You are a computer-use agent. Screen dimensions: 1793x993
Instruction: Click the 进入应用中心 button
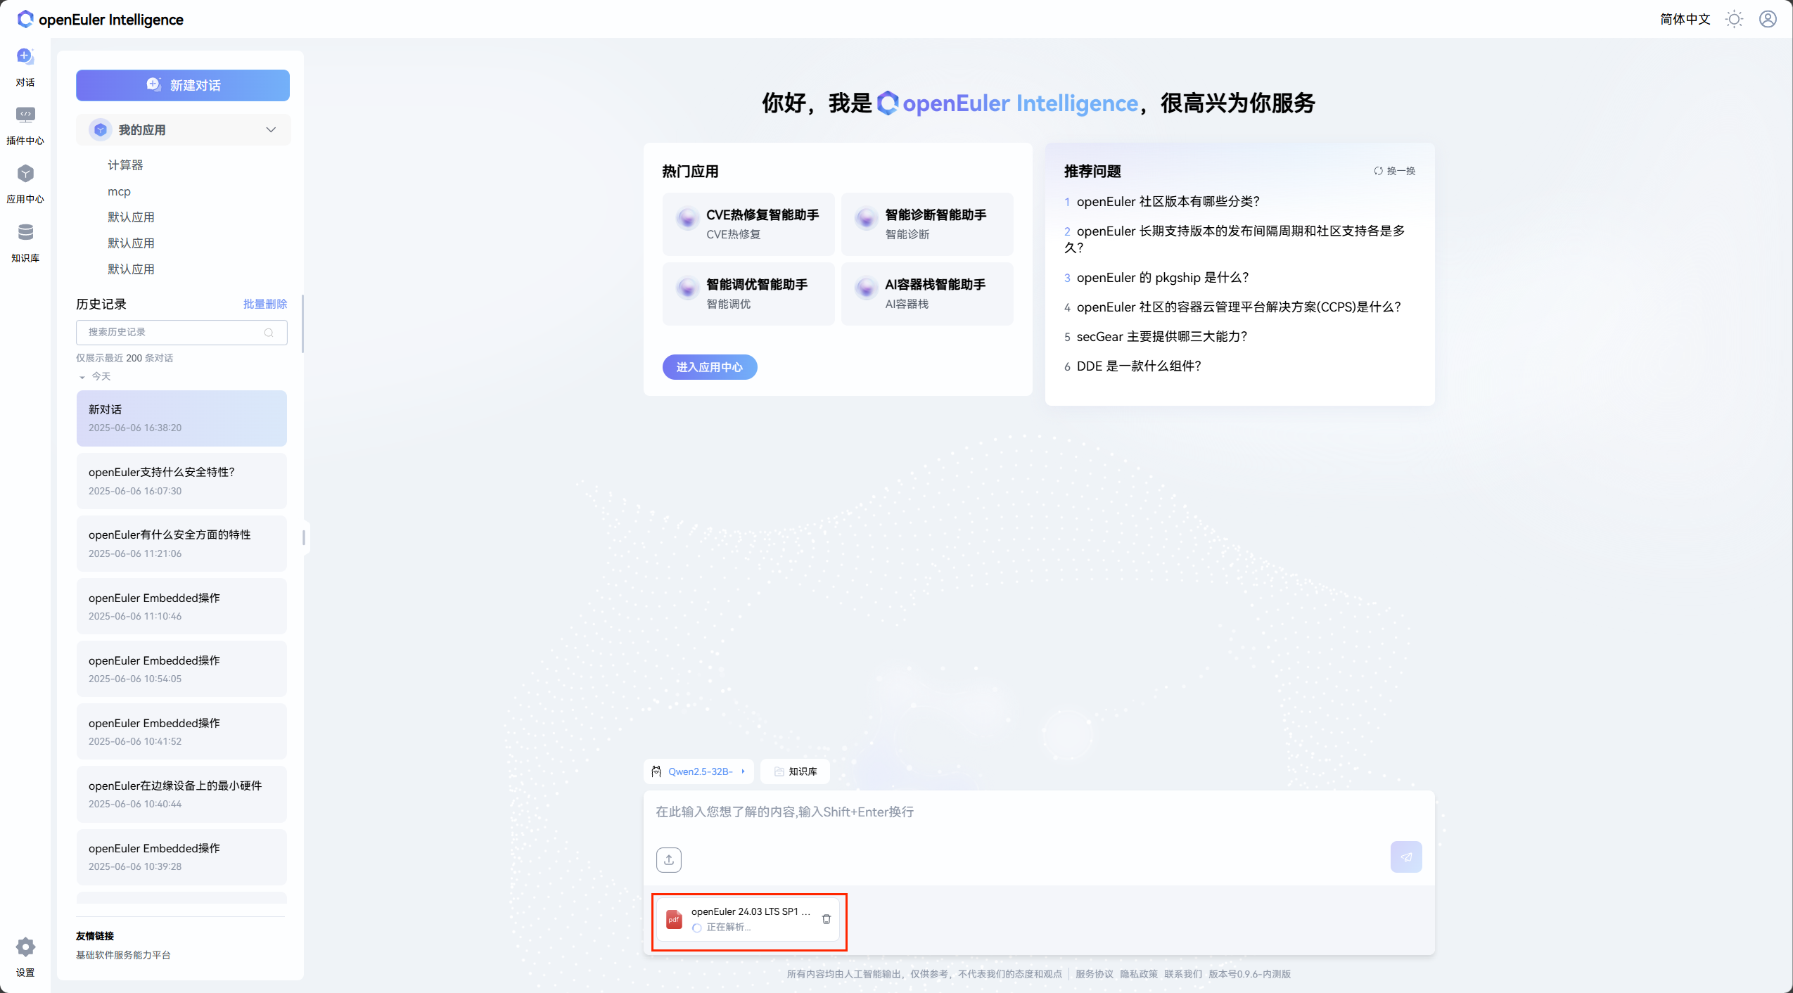coord(709,367)
